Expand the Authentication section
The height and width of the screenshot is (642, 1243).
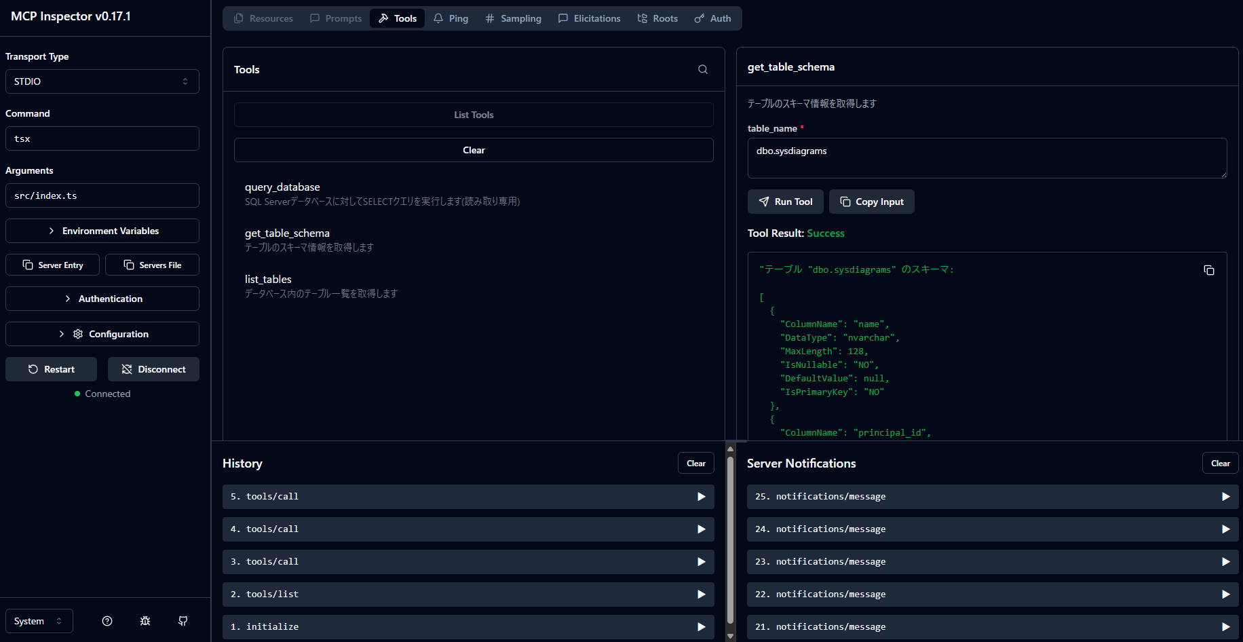pos(102,299)
